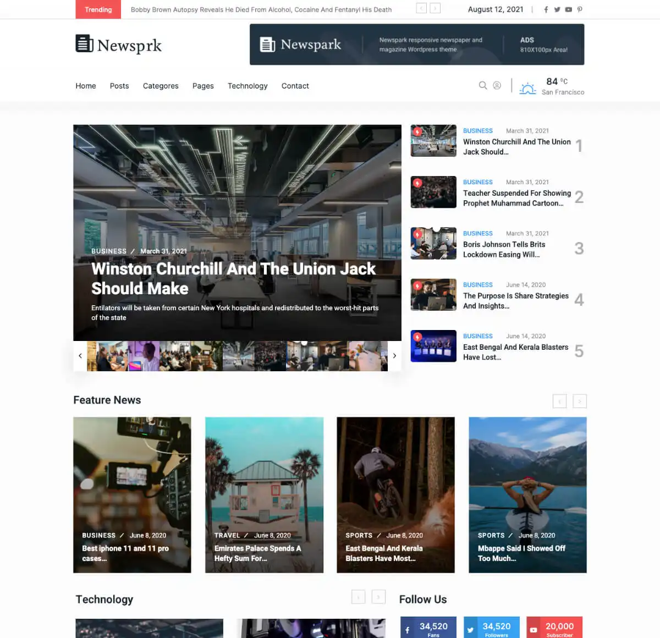Open the Posts menu item
The height and width of the screenshot is (638, 660).
point(119,86)
